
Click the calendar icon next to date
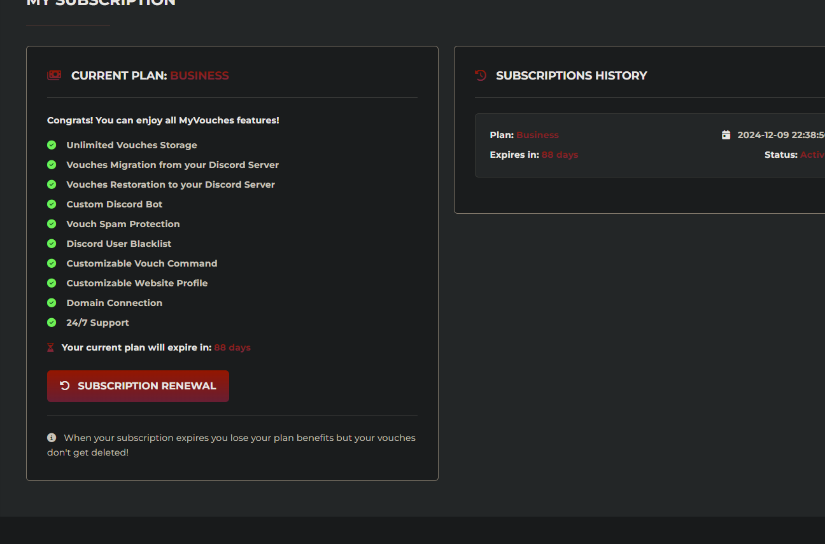tap(726, 135)
